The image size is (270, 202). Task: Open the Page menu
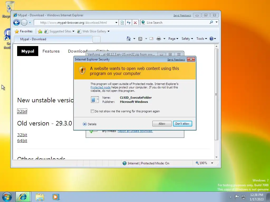pos(173,39)
